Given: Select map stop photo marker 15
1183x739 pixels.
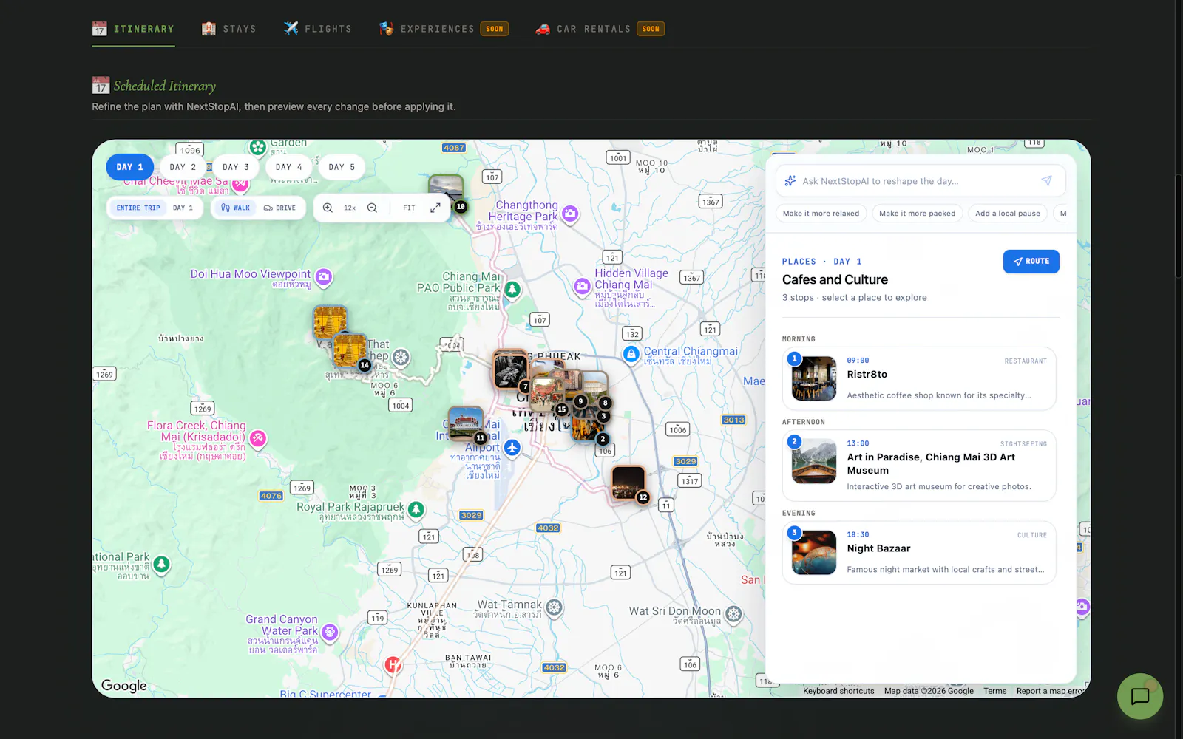Looking at the screenshot, I should point(548,394).
